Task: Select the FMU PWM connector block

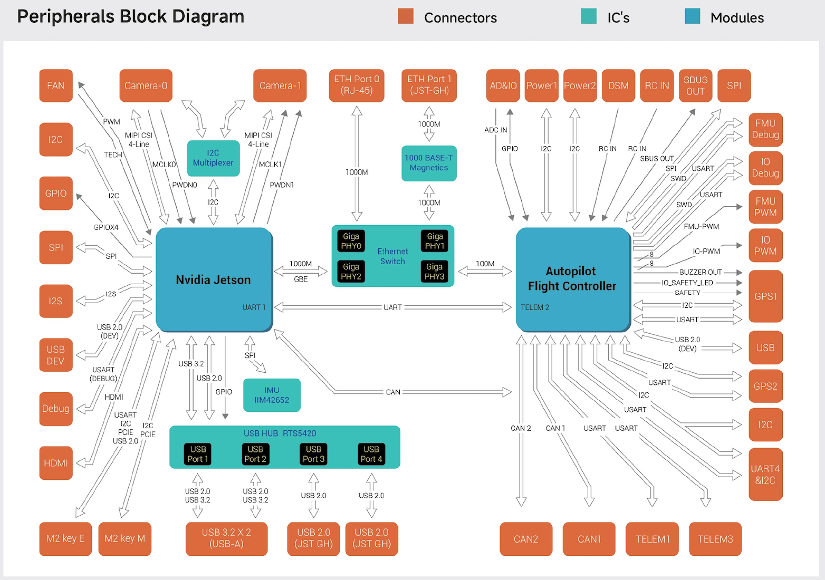Action: [766, 207]
